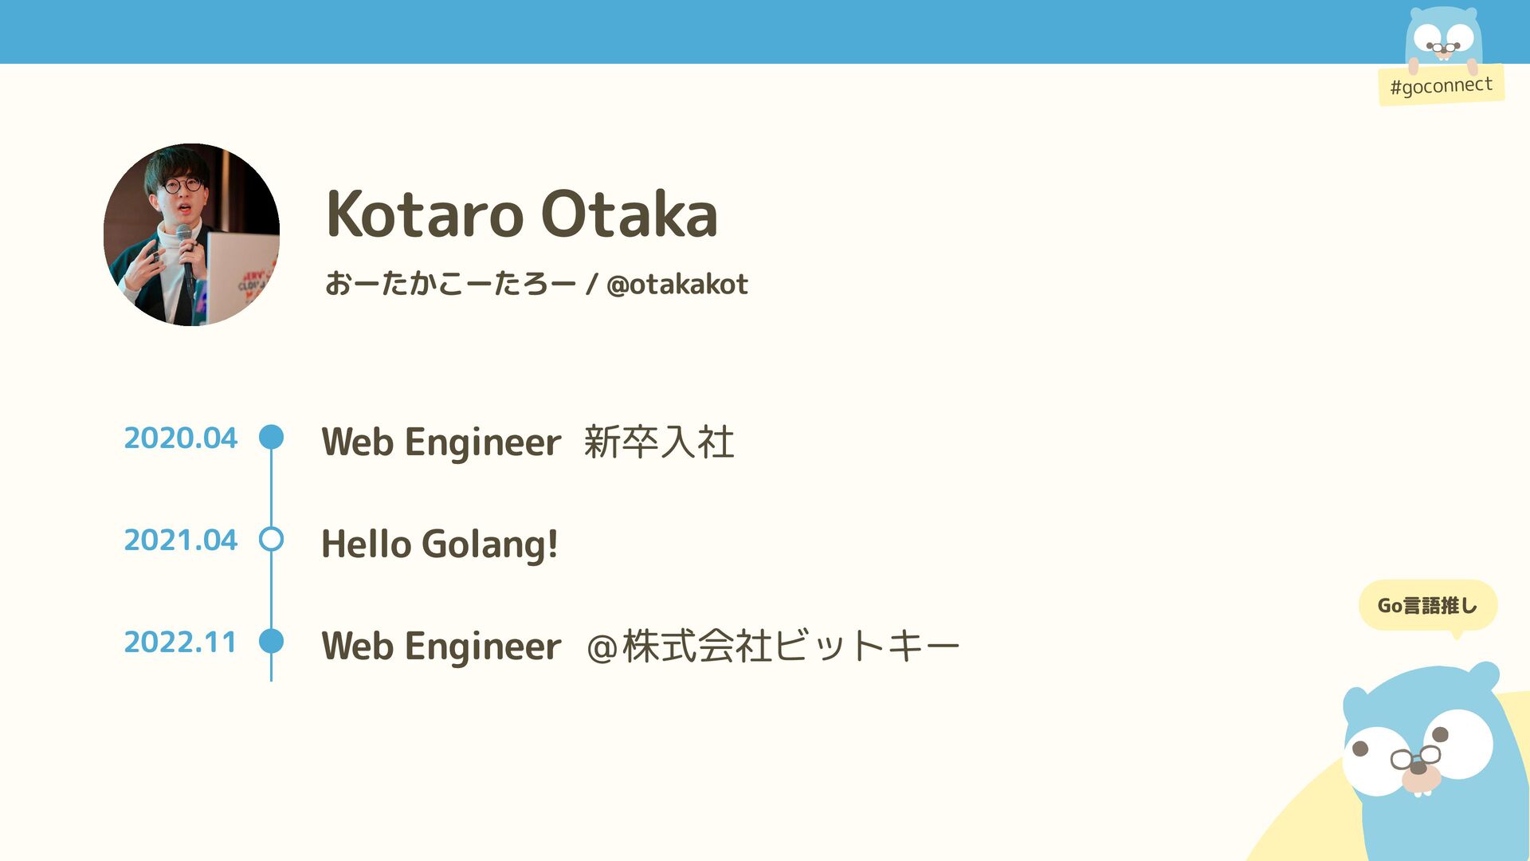Click the Hello Golang! text
1530x861 pixels.
coord(439,544)
